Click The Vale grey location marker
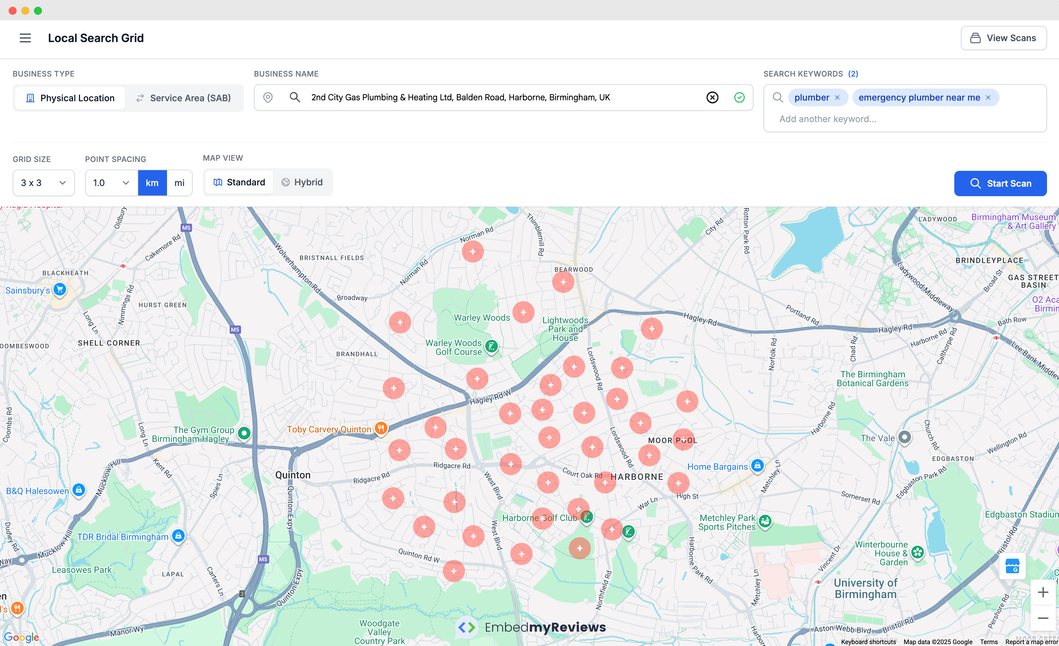The width and height of the screenshot is (1059, 646). 905,438
